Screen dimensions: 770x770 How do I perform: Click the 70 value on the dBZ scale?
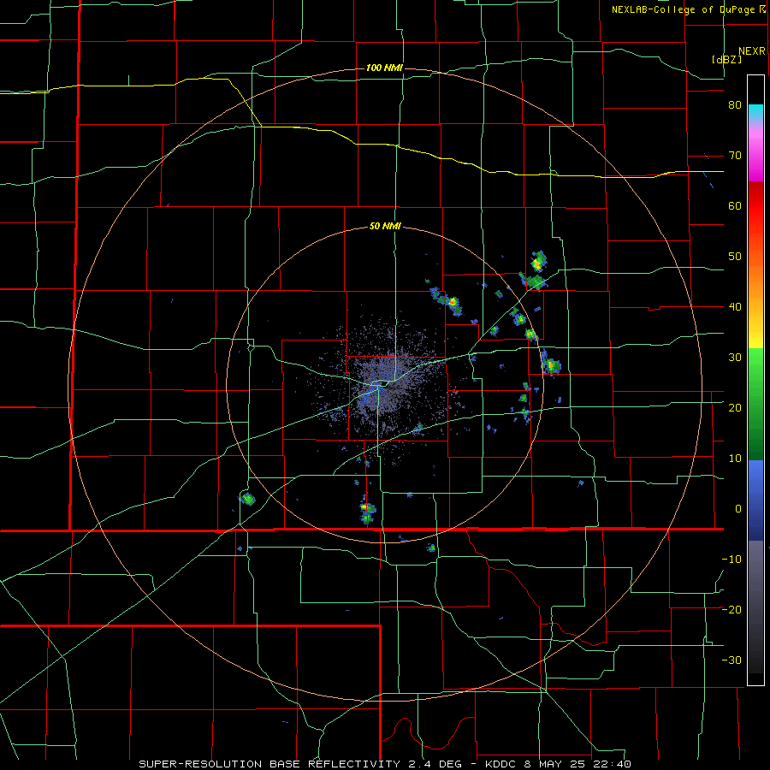point(735,156)
